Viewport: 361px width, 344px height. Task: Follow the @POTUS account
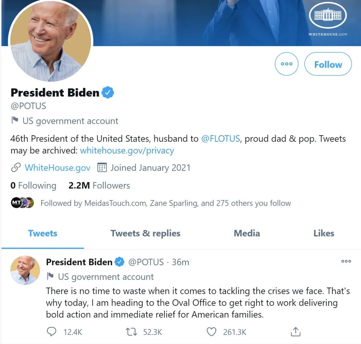click(x=328, y=64)
